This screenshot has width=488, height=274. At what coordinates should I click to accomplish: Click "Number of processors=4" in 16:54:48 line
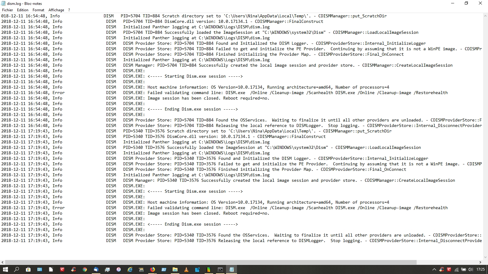(x=362, y=87)
